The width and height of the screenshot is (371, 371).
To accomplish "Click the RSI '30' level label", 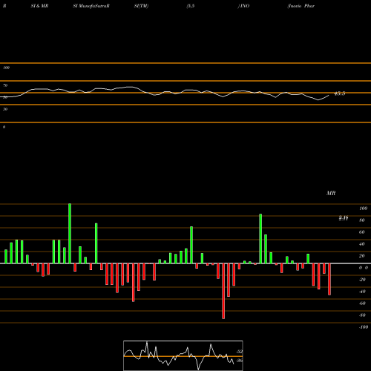I will (5, 109).
